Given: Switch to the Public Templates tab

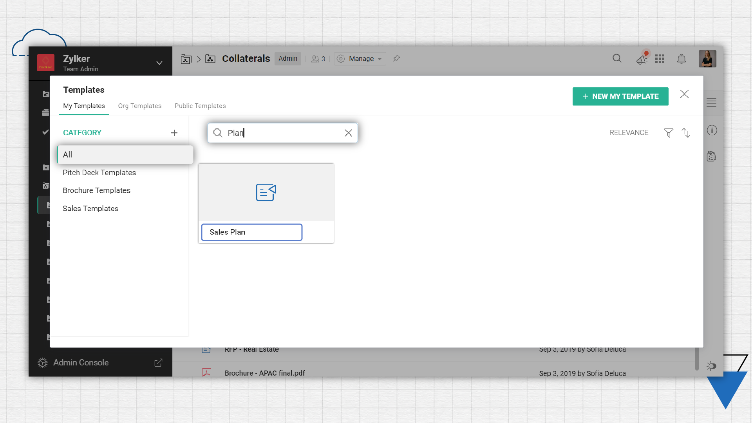Looking at the screenshot, I should [200, 106].
